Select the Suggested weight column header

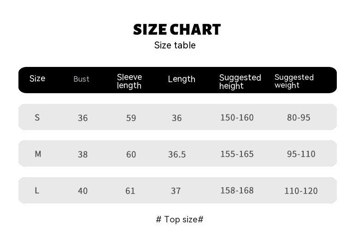294,81
